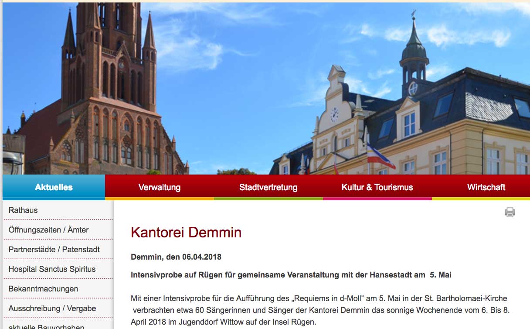This screenshot has width=530, height=329.
Task: Open aktuelle Bauvorhaben sidebar item
Action: (58, 325)
